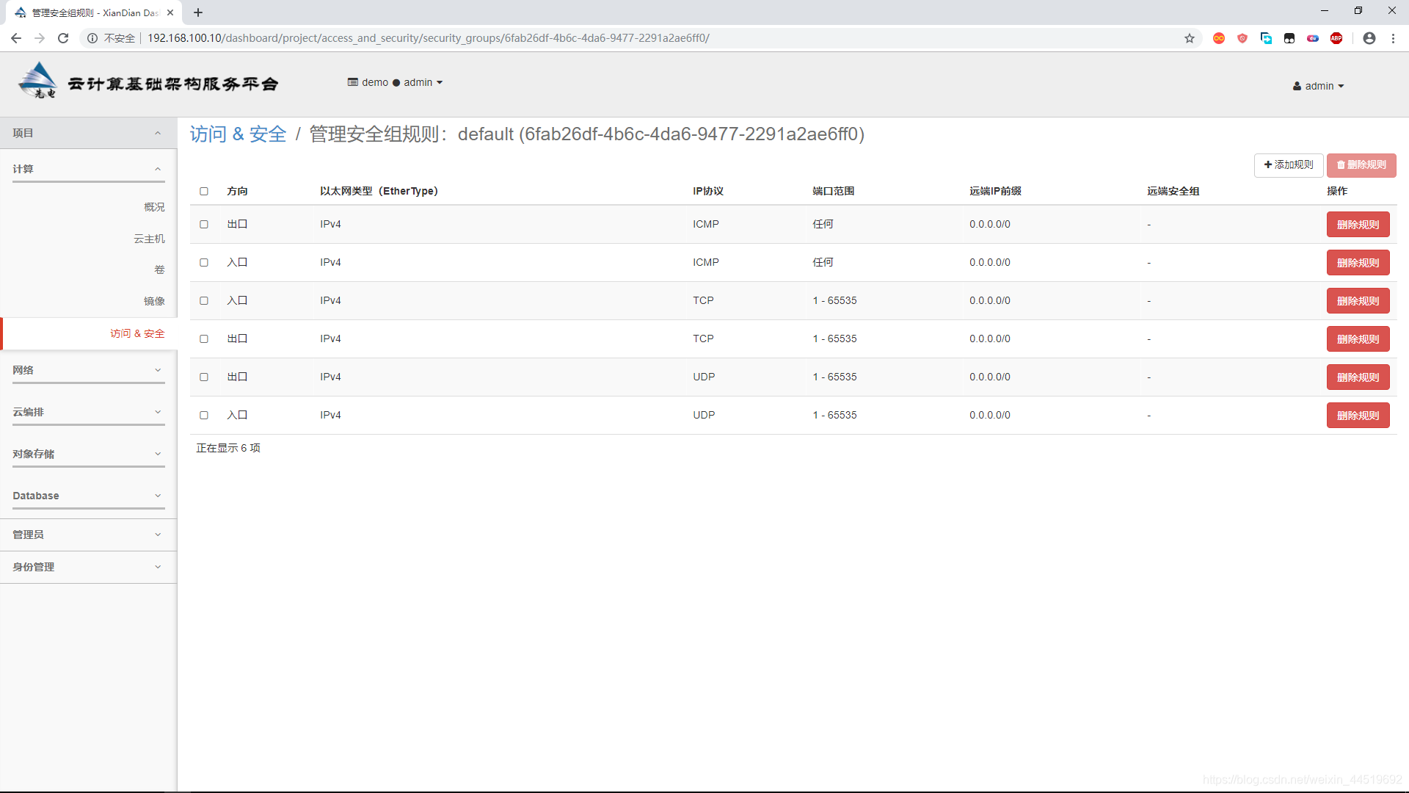Screen dimensions: 1409x793
Task: Expand the 管理员 sidebar section
Action: [88, 535]
